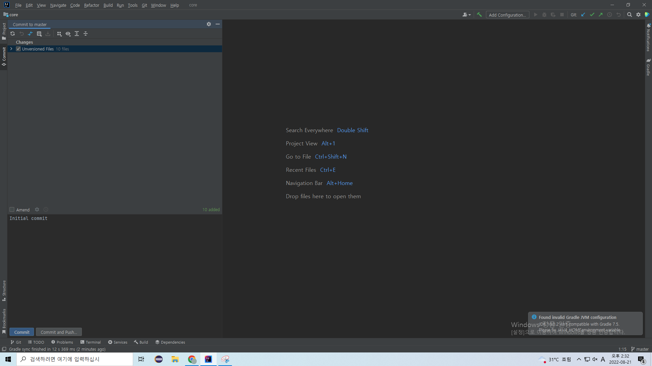Click the Show Diff arrows icon
The image size is (652, 366).
(x=30, y=34)
